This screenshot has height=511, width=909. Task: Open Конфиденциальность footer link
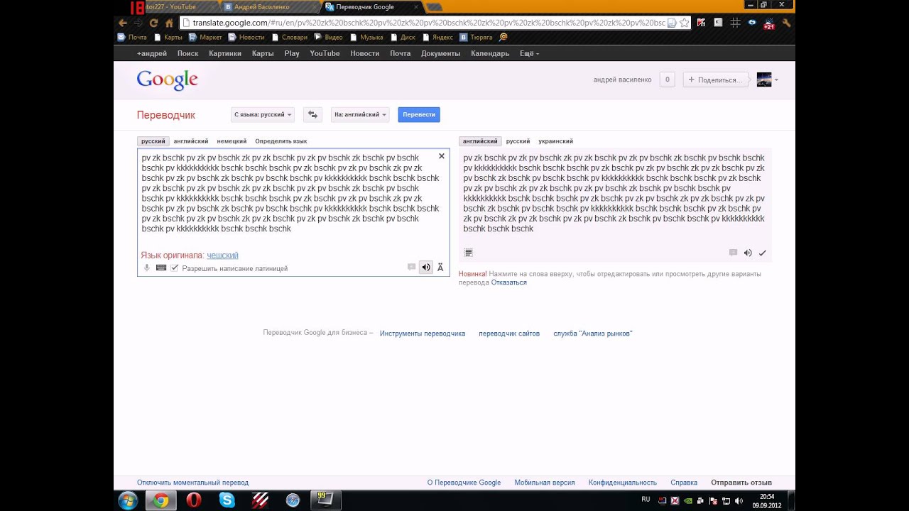click(623, 483)
